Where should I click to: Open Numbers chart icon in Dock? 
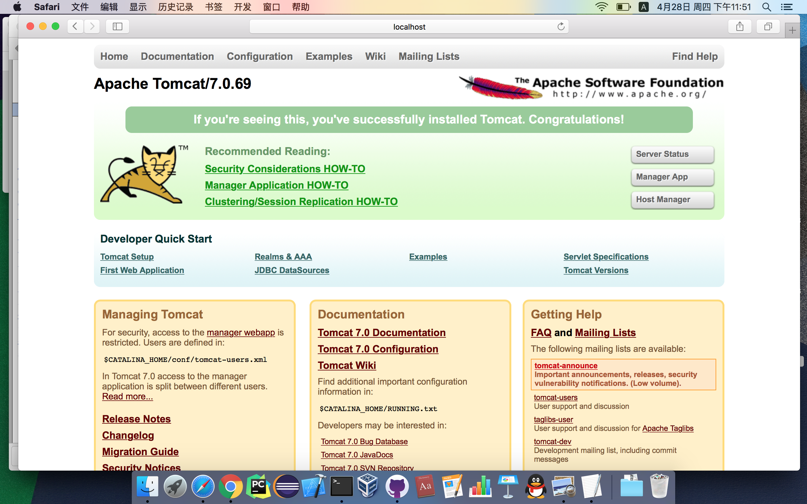tap(480, 486)
